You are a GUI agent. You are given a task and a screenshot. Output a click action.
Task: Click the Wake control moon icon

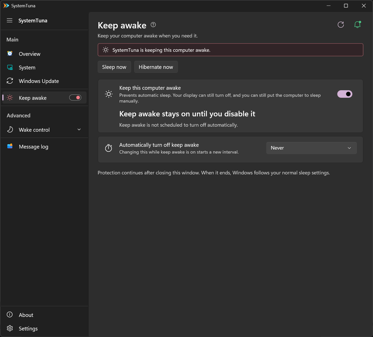(x=10, y=129)
